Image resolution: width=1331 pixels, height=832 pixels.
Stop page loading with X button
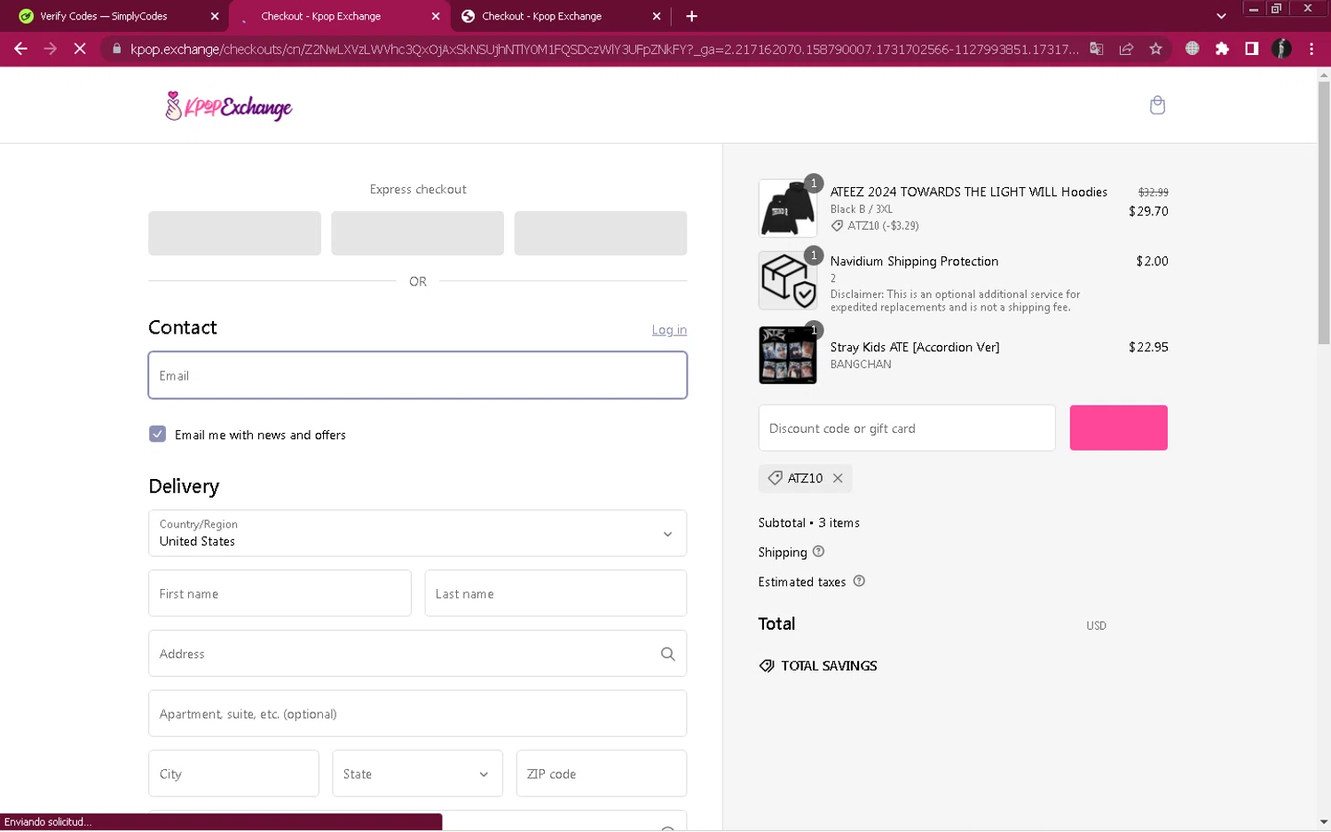(80, 49)
